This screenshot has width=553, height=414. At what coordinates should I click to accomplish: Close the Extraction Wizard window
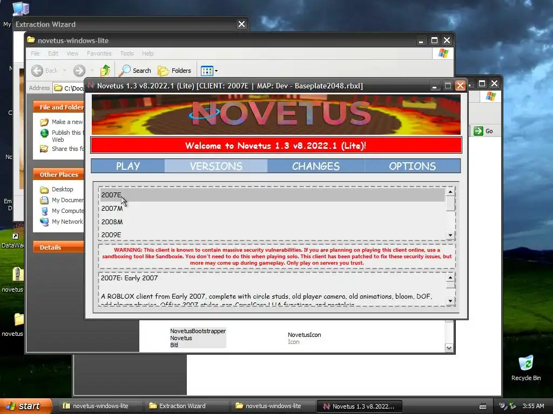pos(241,24)
